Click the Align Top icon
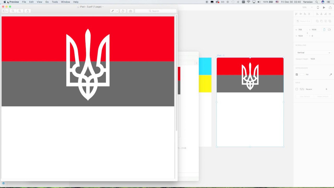Image resolution: width=334 pixels, height=188 pixels. tap(296, 14)
